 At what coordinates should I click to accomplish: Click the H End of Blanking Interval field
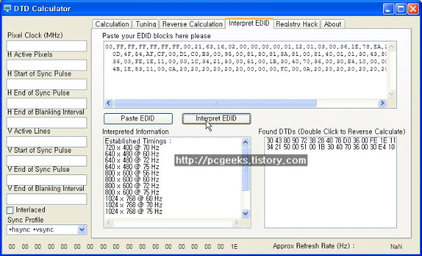47,122
